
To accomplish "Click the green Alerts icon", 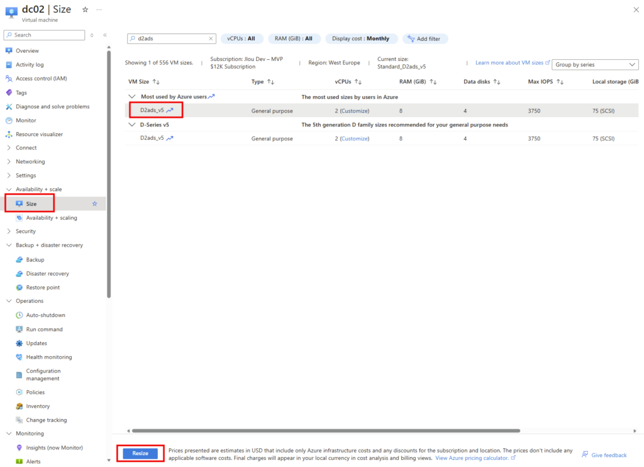I will click(x=19, y=461).
